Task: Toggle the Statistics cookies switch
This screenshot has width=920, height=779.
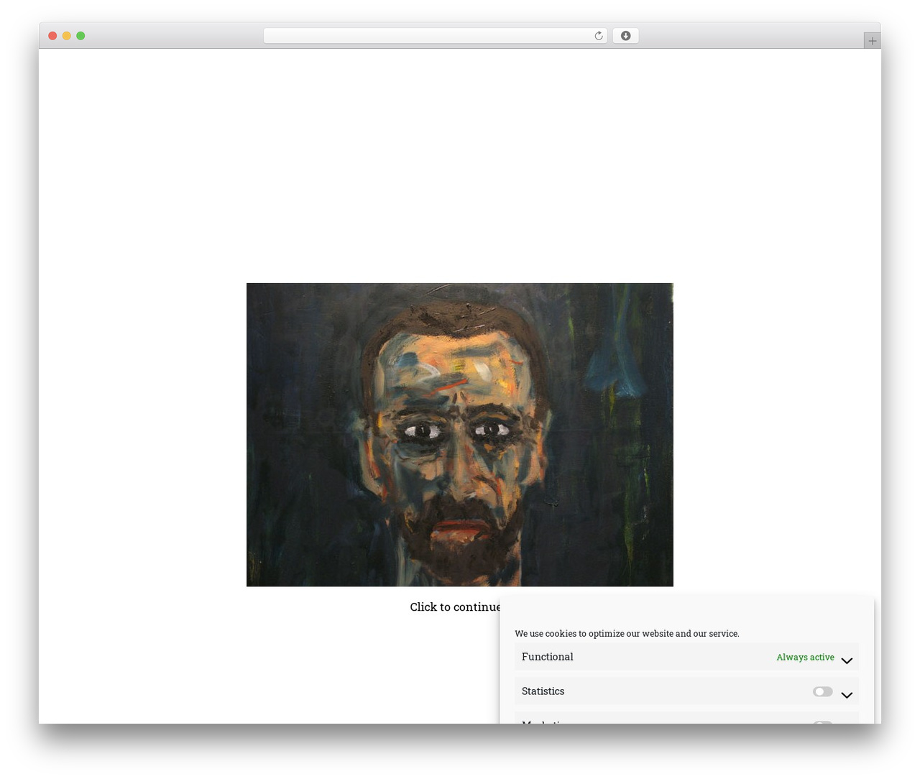Action: (822, 691)
